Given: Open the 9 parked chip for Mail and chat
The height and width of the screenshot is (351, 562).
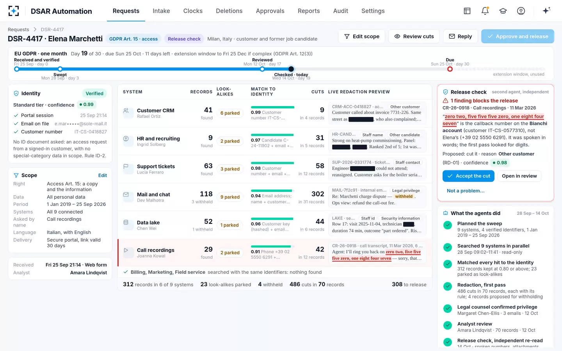Looking at the screenshot, I should [x=230, y=197].
